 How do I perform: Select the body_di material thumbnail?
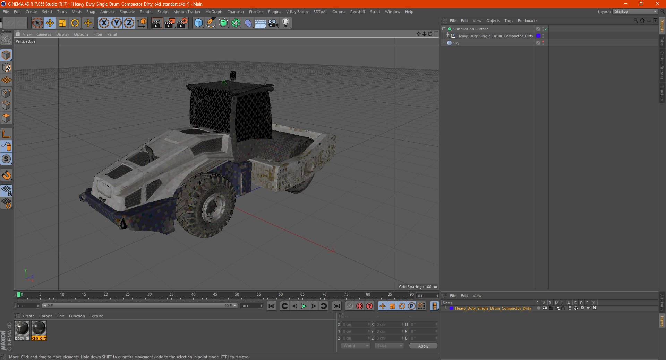(x=22, y=331)
